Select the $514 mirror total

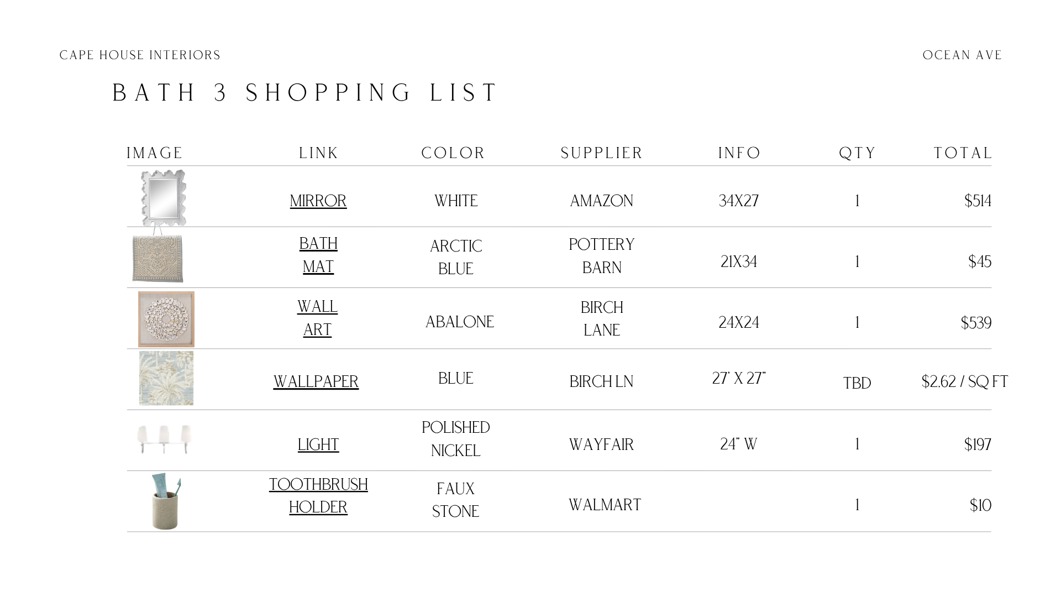click(x=978, y=201)
